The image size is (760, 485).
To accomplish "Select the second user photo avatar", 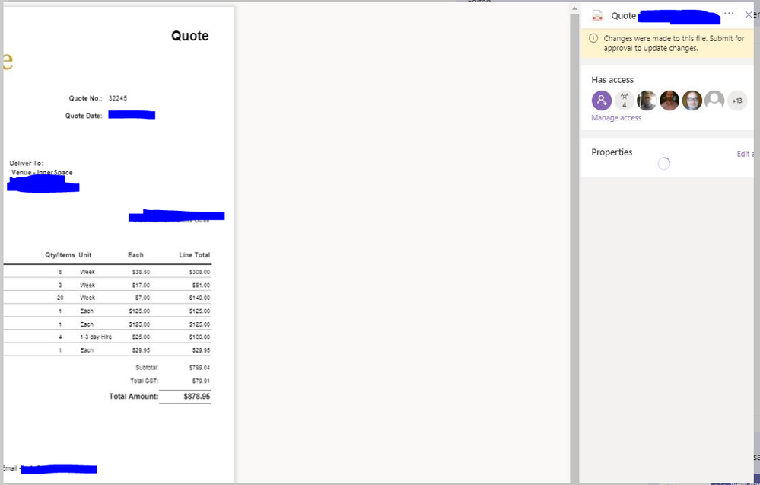I will (669, 101).
